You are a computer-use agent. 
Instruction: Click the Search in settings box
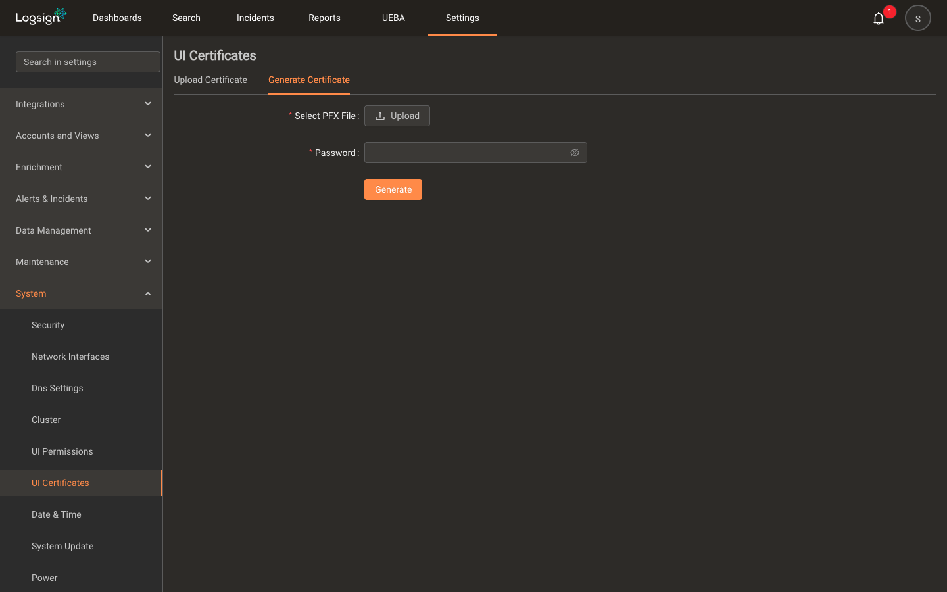coord(88,62)
